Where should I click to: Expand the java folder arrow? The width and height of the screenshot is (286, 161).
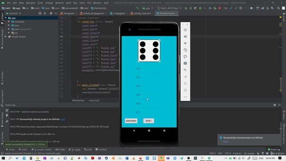[x=9, y=25]
